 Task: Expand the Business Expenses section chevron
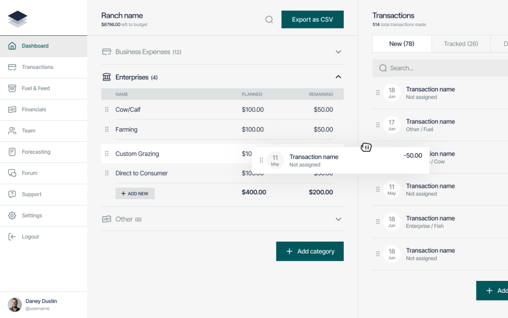pyautogui.click(x=338, y=52)
